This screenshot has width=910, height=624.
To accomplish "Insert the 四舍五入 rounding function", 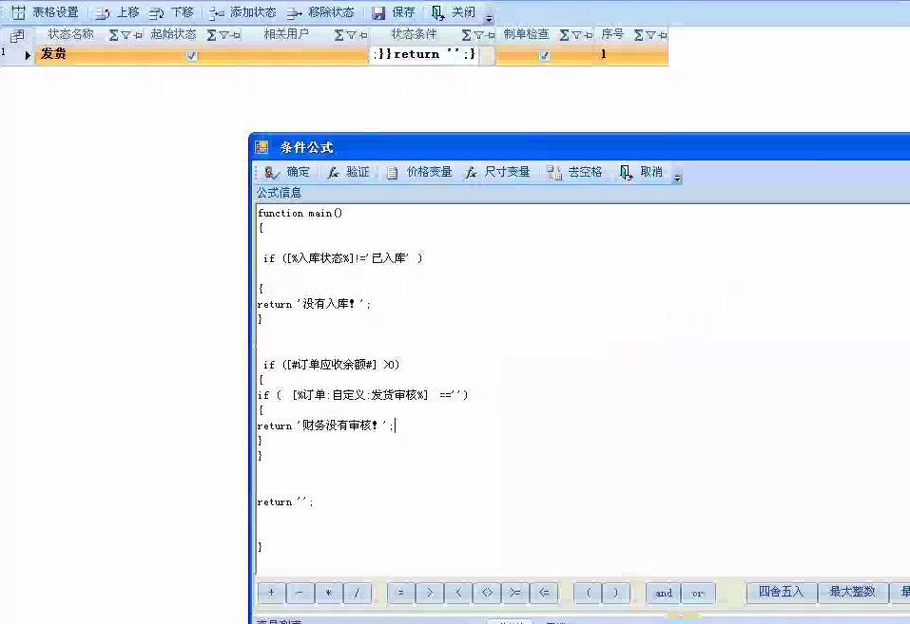I will click(781, 592).
